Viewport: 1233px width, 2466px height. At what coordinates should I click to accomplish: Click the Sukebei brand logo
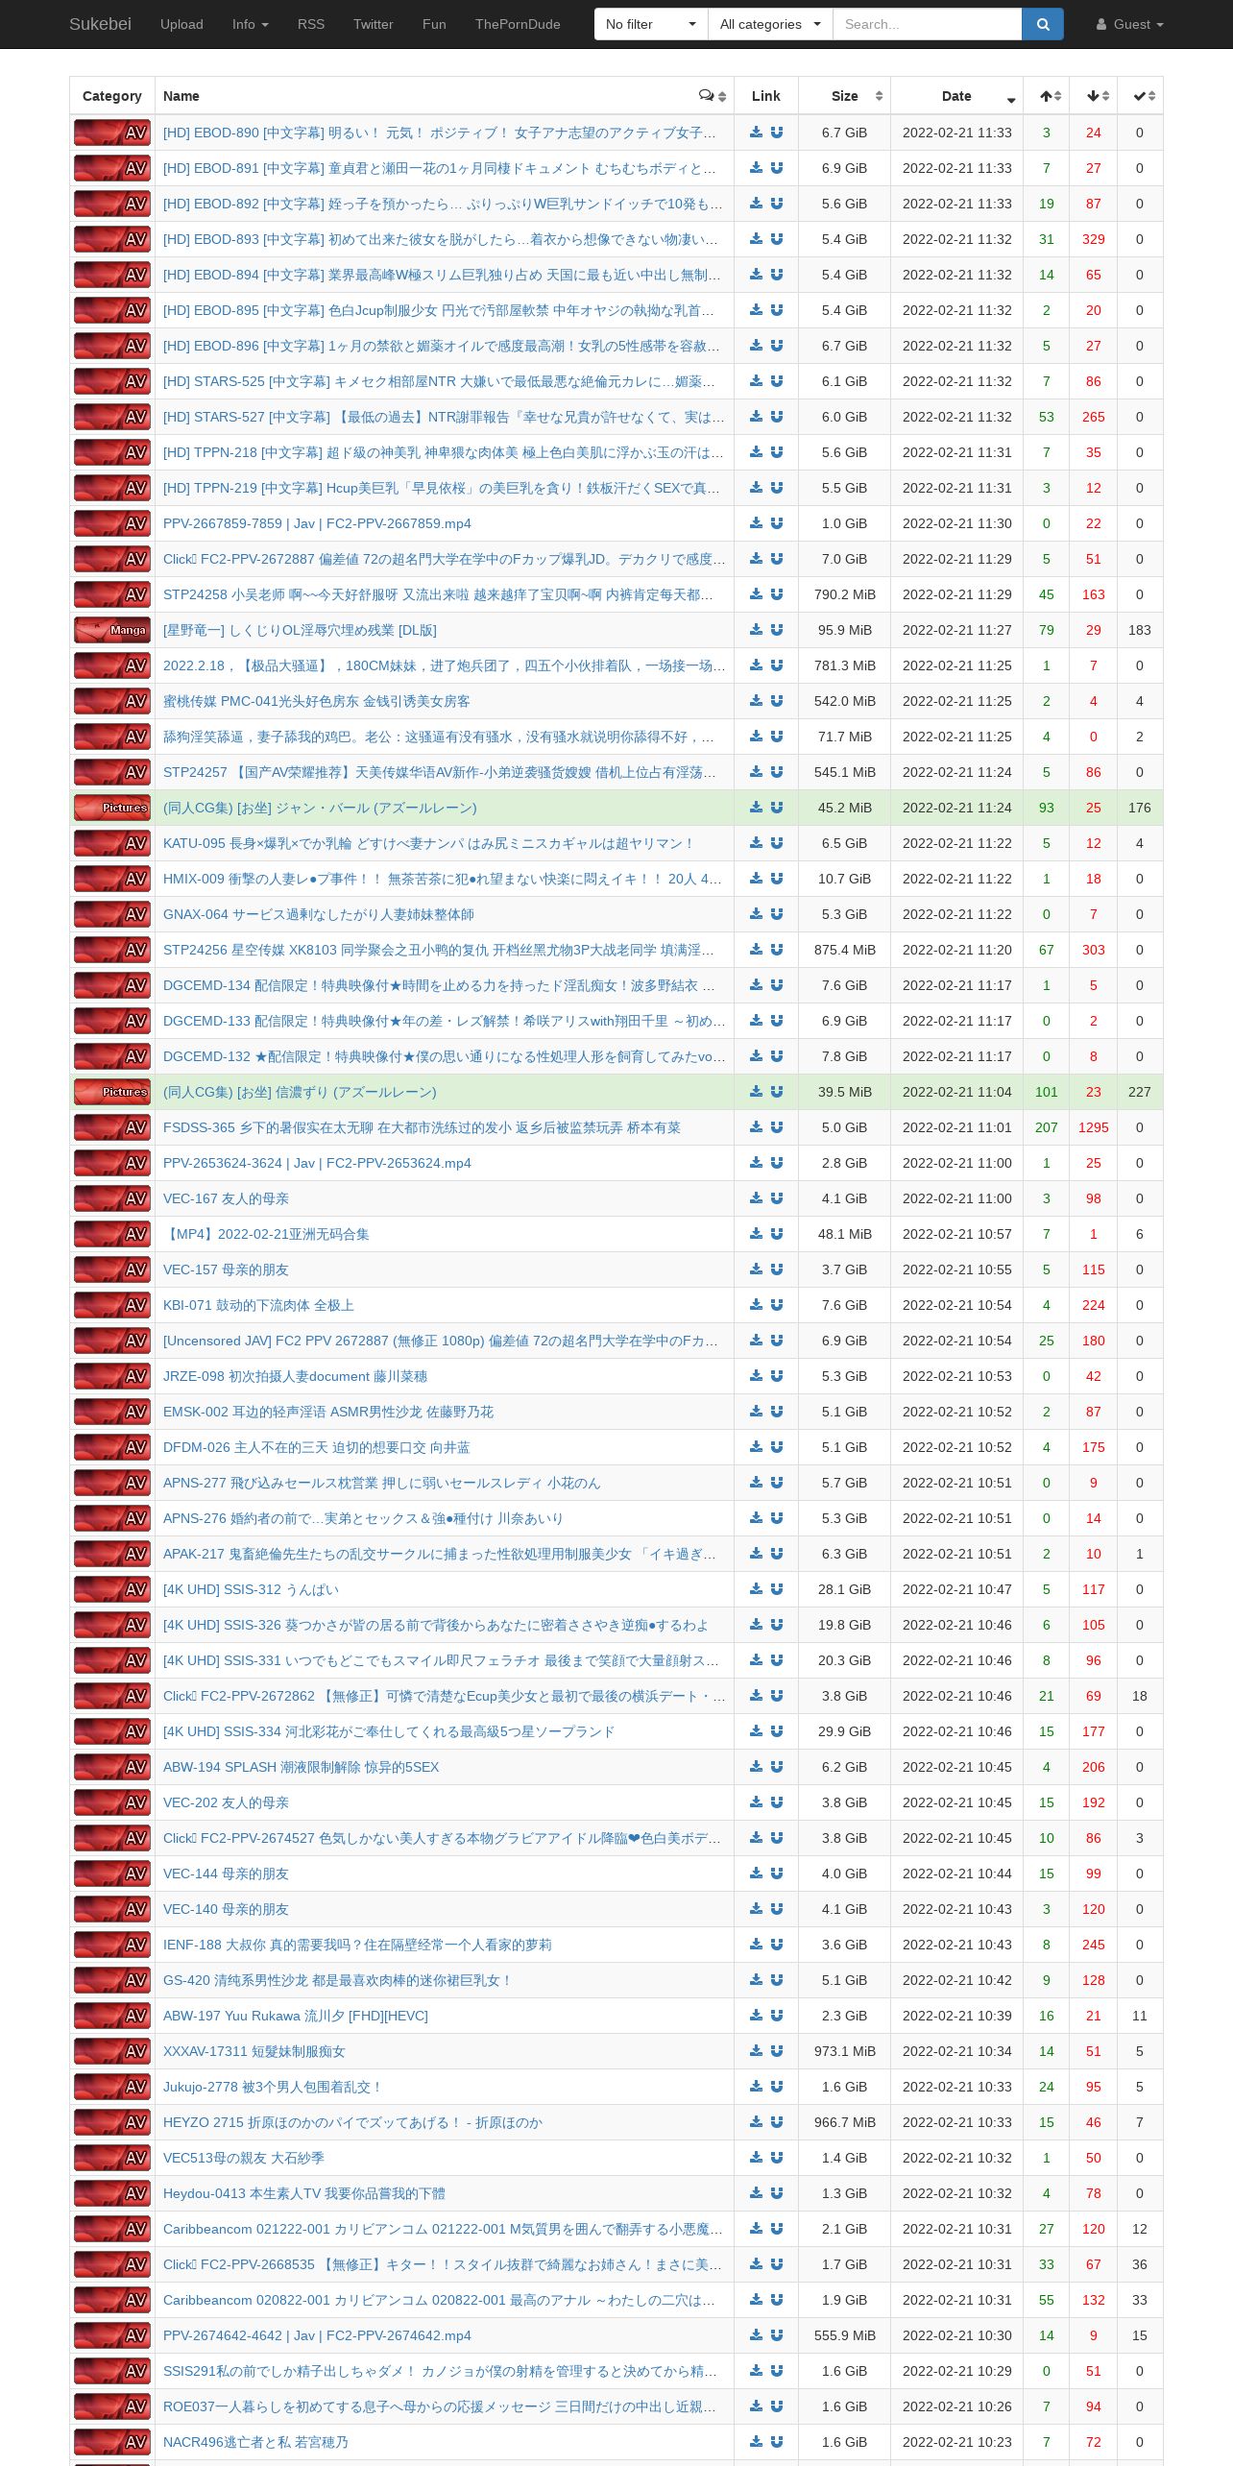tap(100, 24)
